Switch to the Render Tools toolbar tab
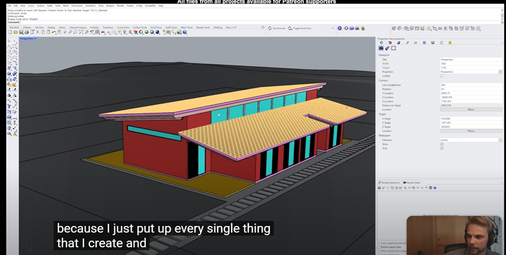This screenshot has width=506, height=255. click(x=203, y=27)
